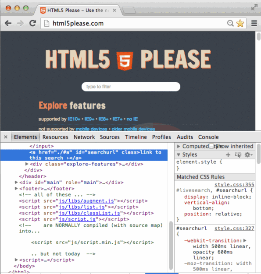Image resolution: width=261 pixels, height=274 pixels.
Task: Bookmark page with the star icon
Action: point(240,23)
